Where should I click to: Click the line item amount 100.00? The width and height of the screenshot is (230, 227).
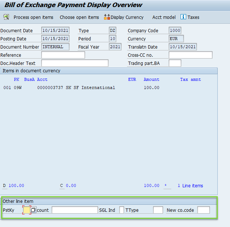[x=152, y=88]
